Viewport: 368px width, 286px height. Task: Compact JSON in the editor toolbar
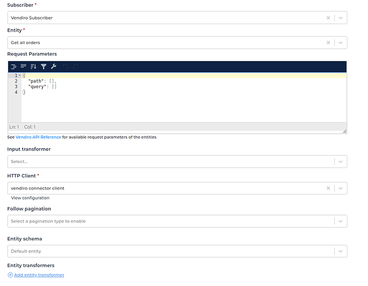(23, 66)
